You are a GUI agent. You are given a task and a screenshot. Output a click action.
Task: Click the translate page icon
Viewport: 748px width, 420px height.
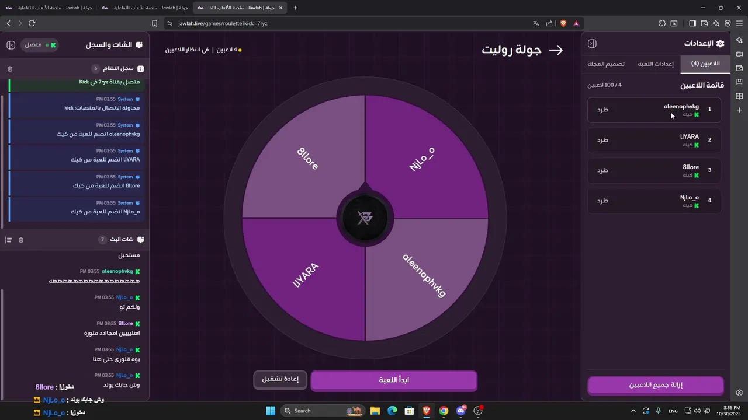point(536,23)
